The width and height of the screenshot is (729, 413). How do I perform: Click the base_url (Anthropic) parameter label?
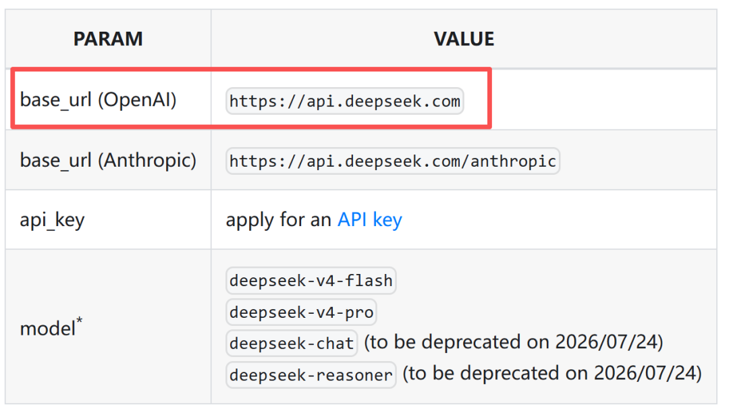click(x=108, y=161)
